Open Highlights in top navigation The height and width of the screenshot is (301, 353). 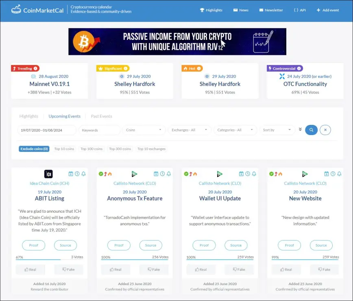coord(211,10)
